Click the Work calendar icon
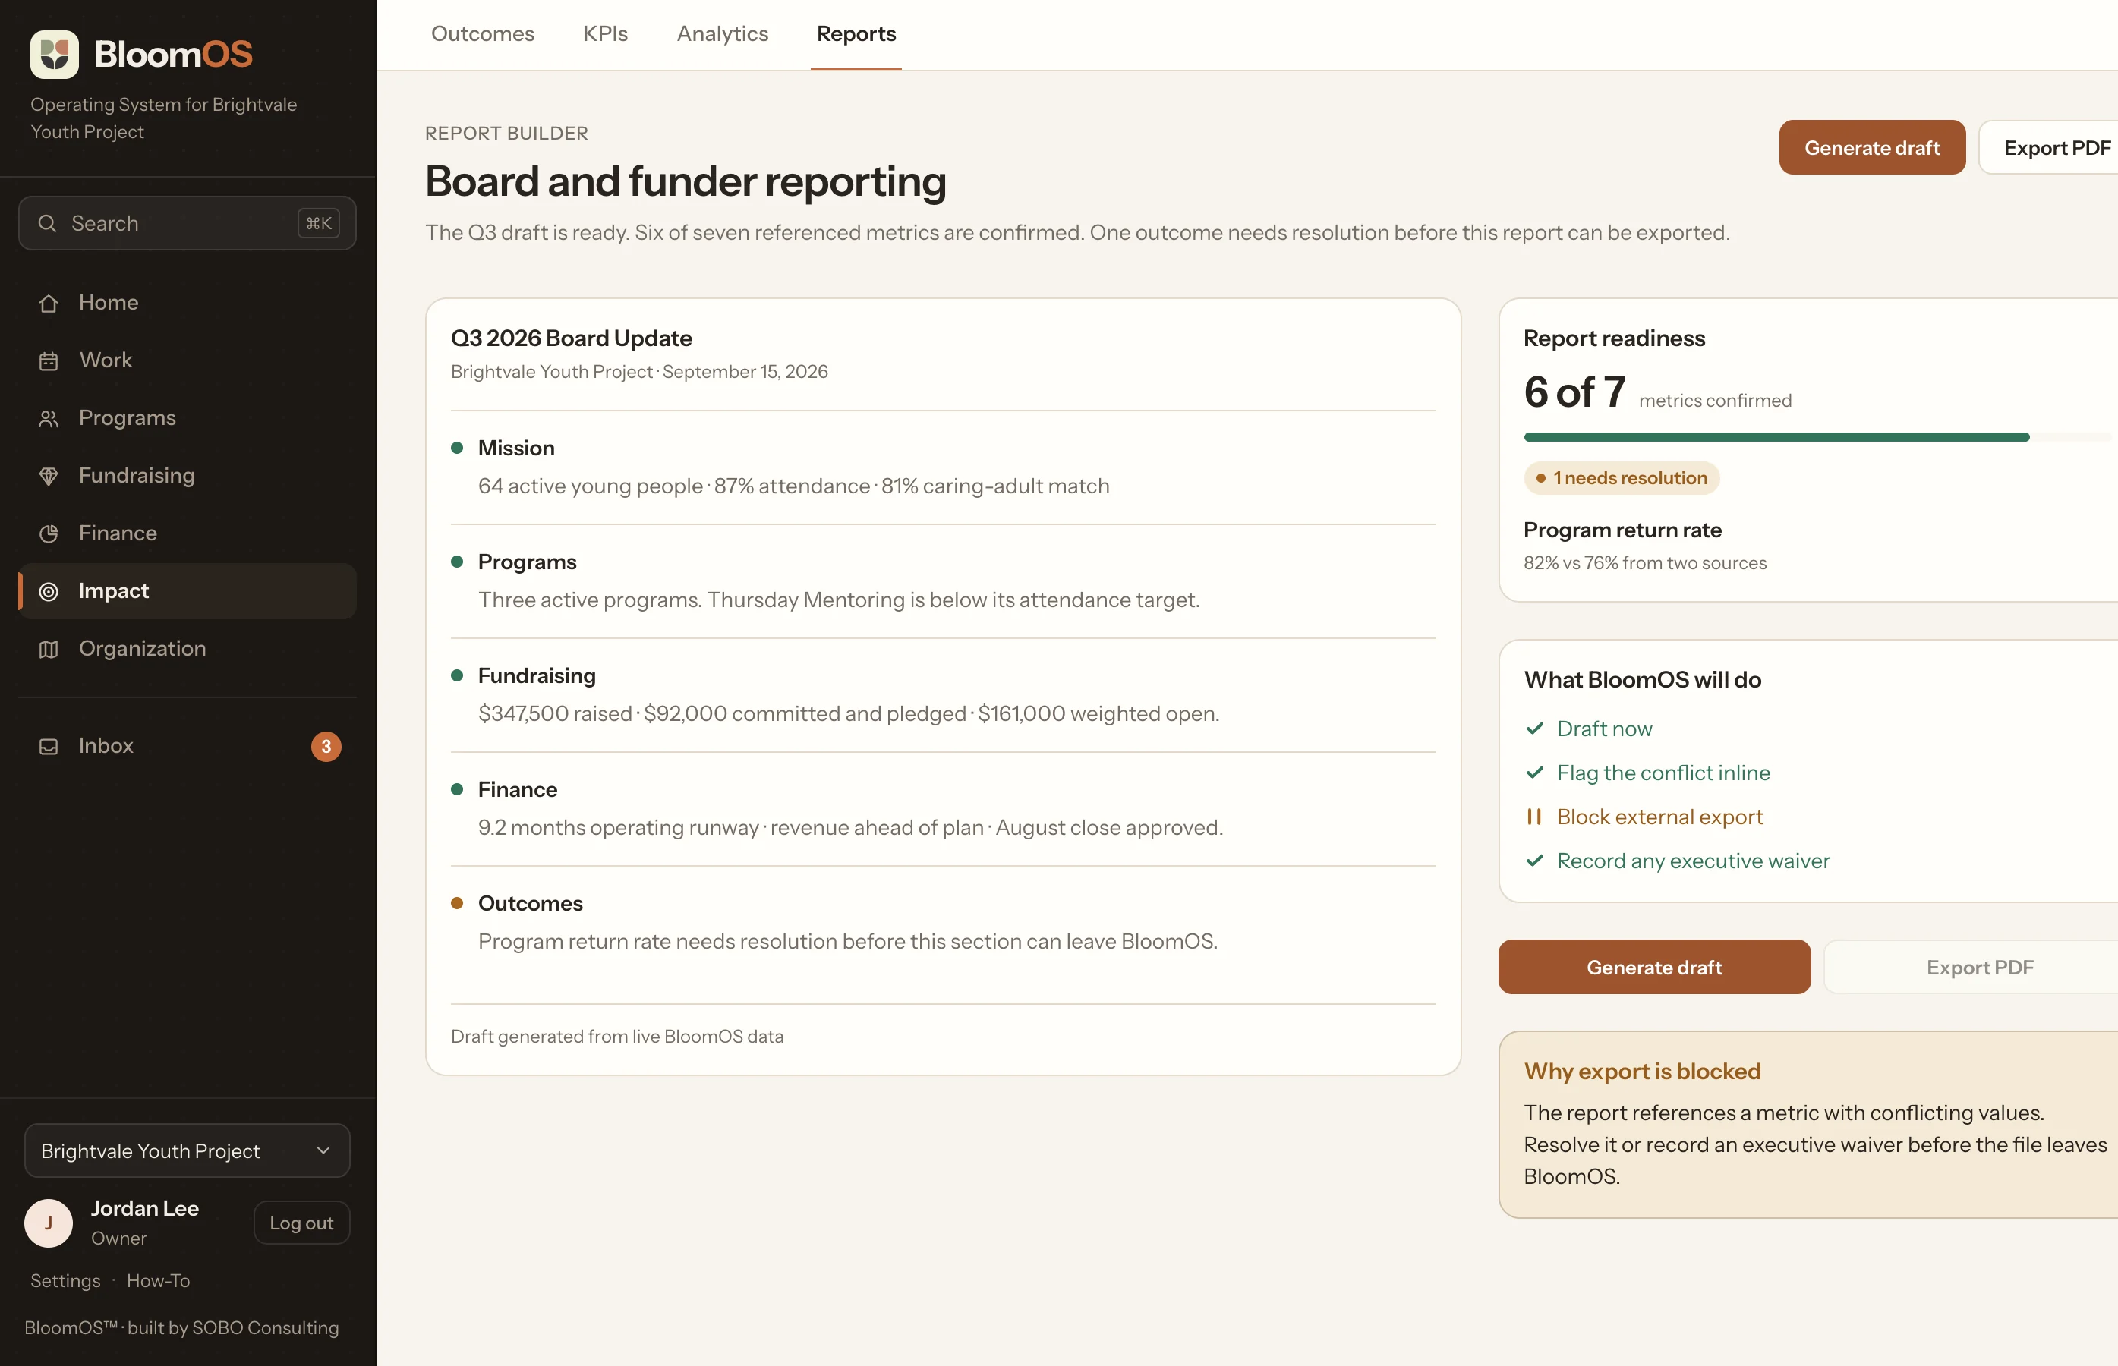 [x=49, y=361]
